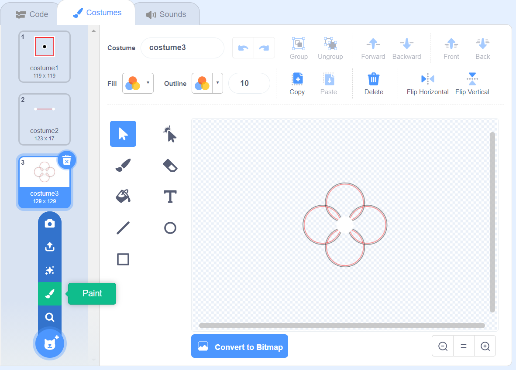
Task: Select the Eraser tool
Action: click(170, 165)
